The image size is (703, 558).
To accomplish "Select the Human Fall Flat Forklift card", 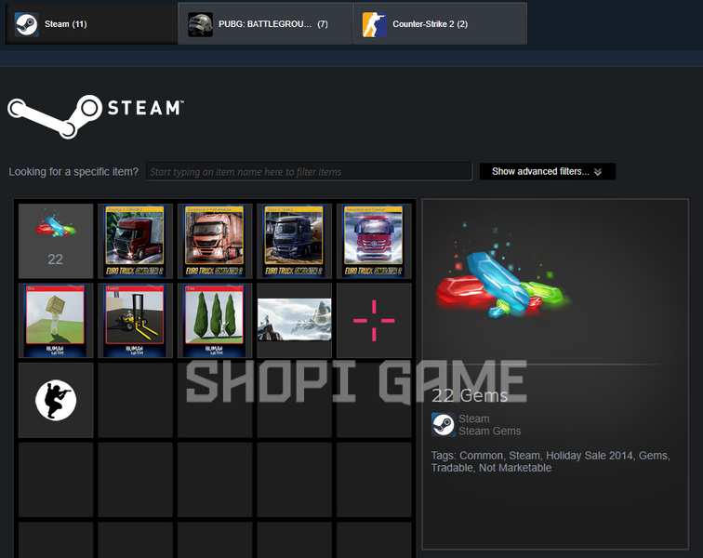I will click(135, 320).
